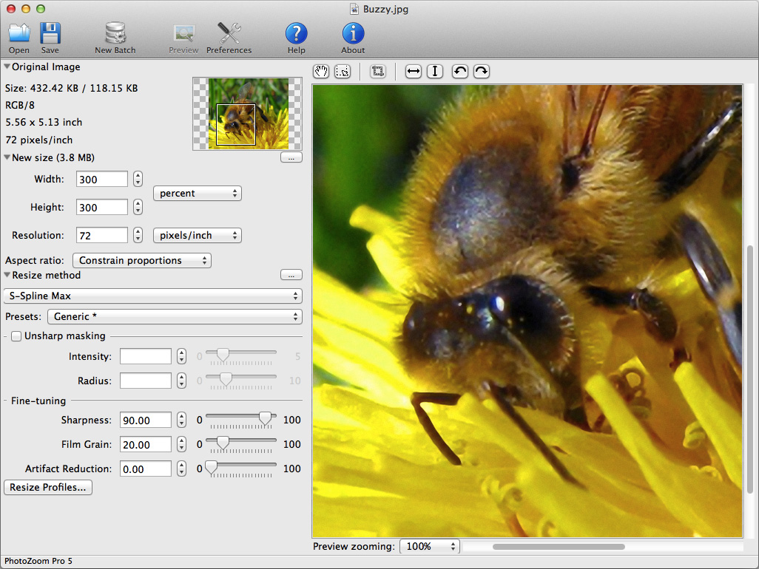The width and height of the screenshot is (759, 569).
Task: Select the crop tool
Action: (377, 72)
